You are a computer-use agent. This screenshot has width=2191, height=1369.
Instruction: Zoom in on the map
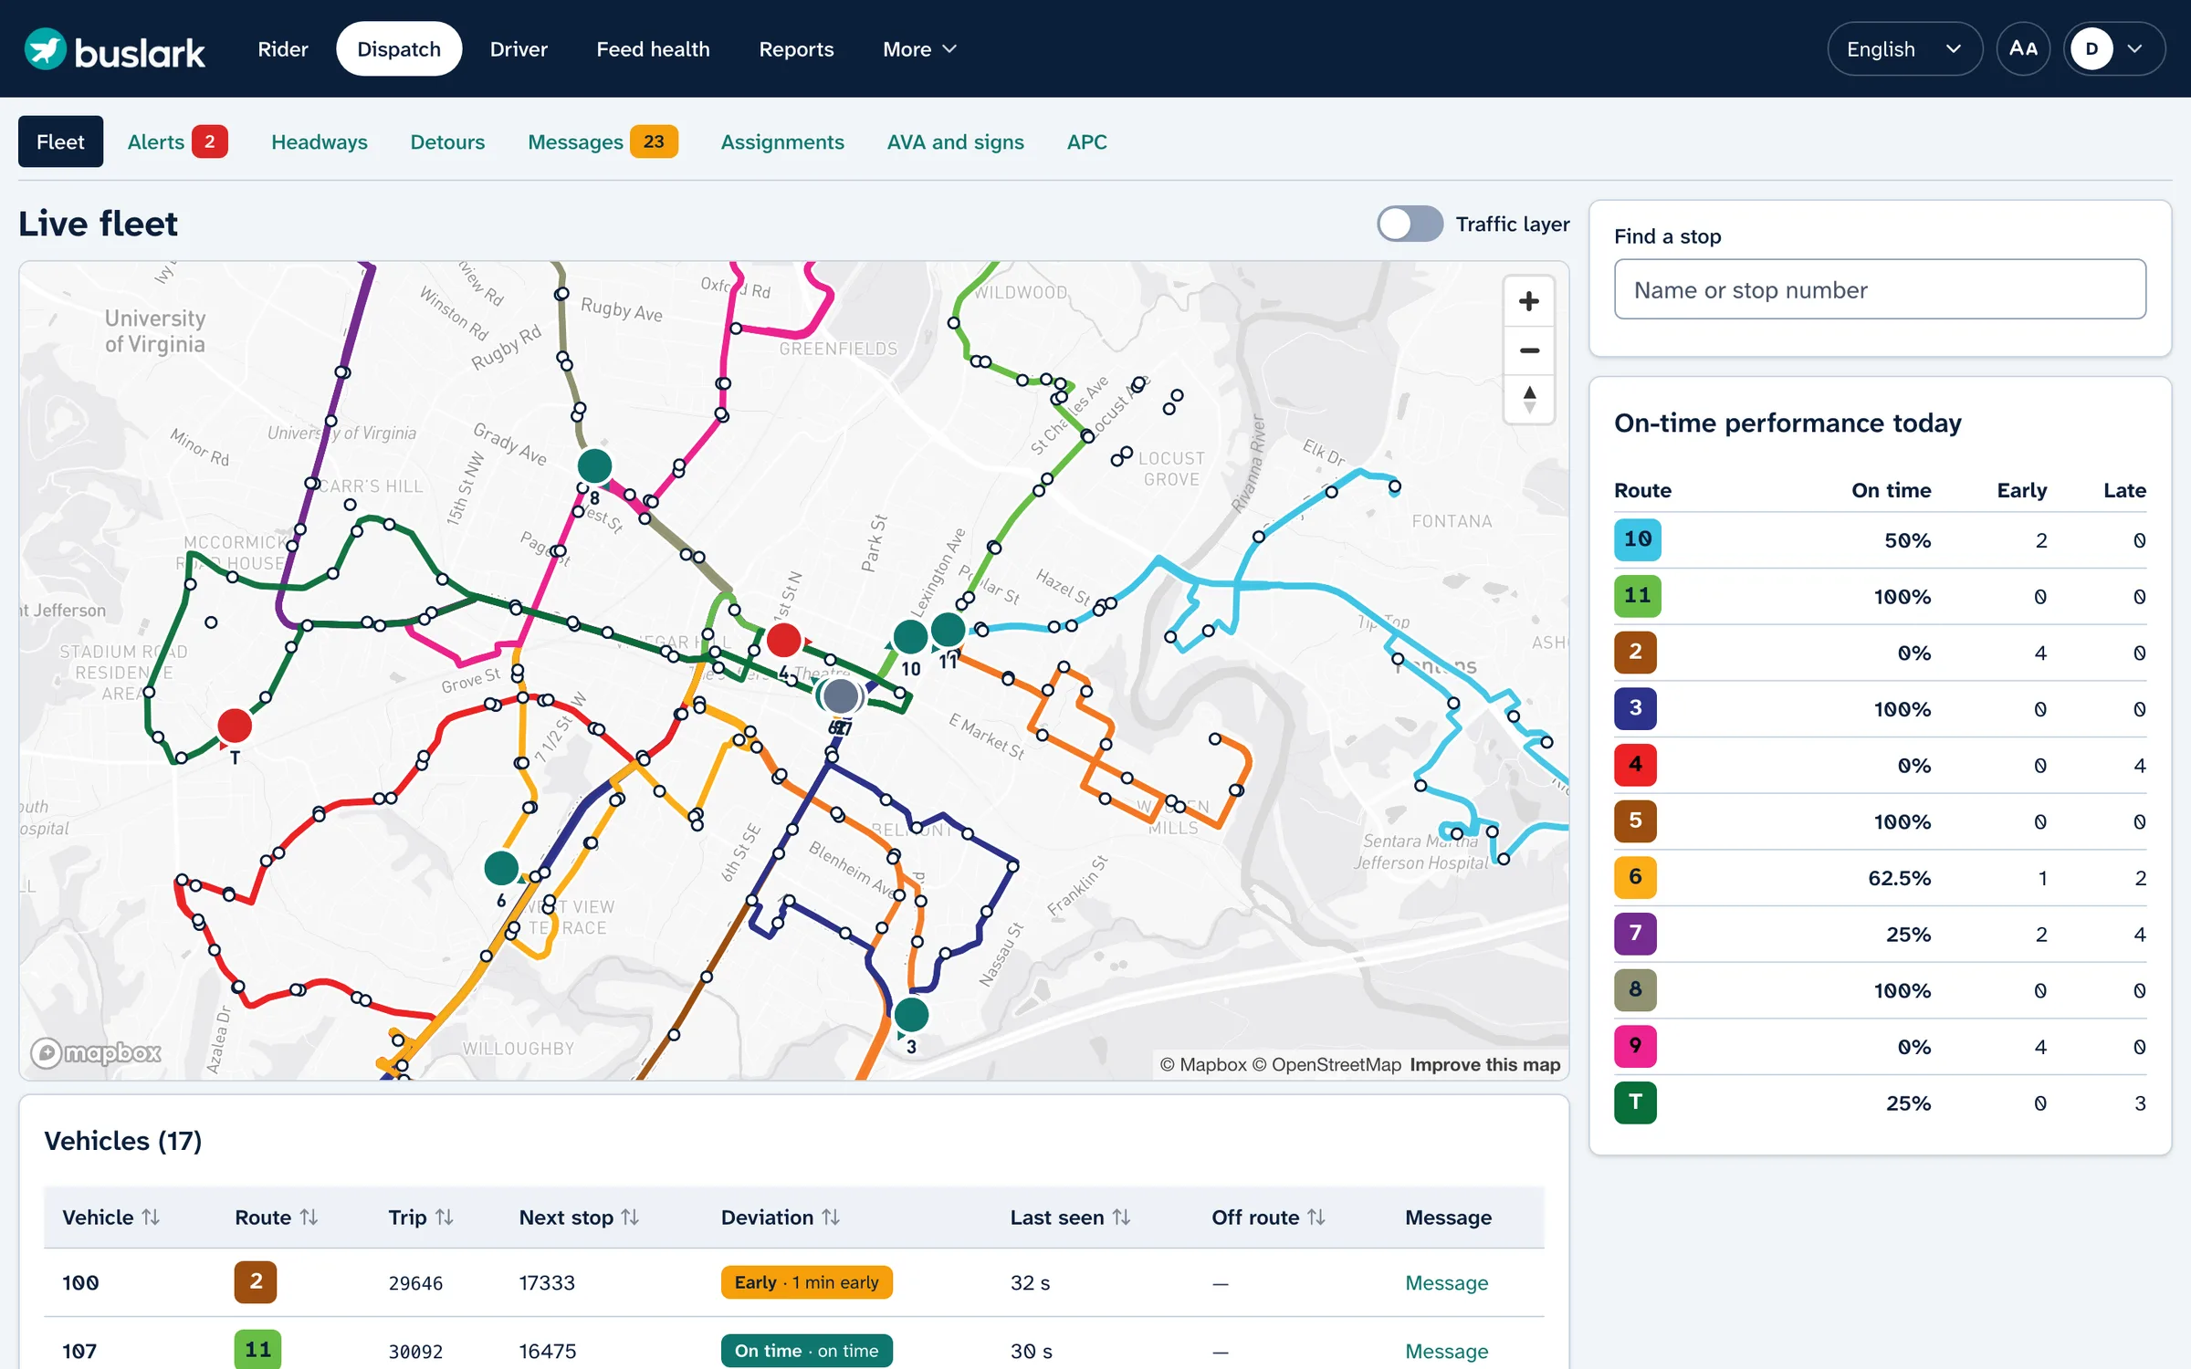pyautogui.click(x=1529, y=301)
